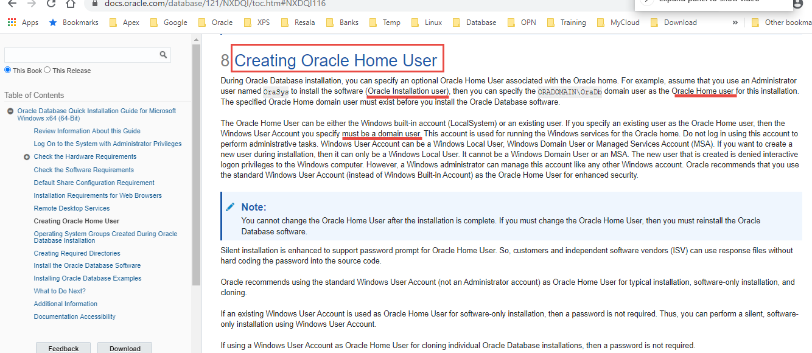Open the Oracle bookmarks folder
Image resolution: width=812 pixels, height=353 pixels.
215,22
